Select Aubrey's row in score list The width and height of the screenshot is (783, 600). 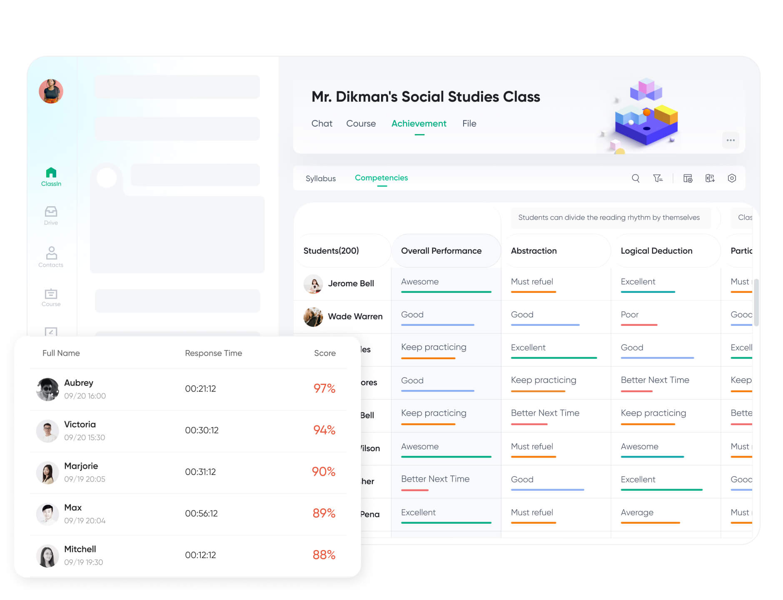pyautogui.click(x=188, y=389)
